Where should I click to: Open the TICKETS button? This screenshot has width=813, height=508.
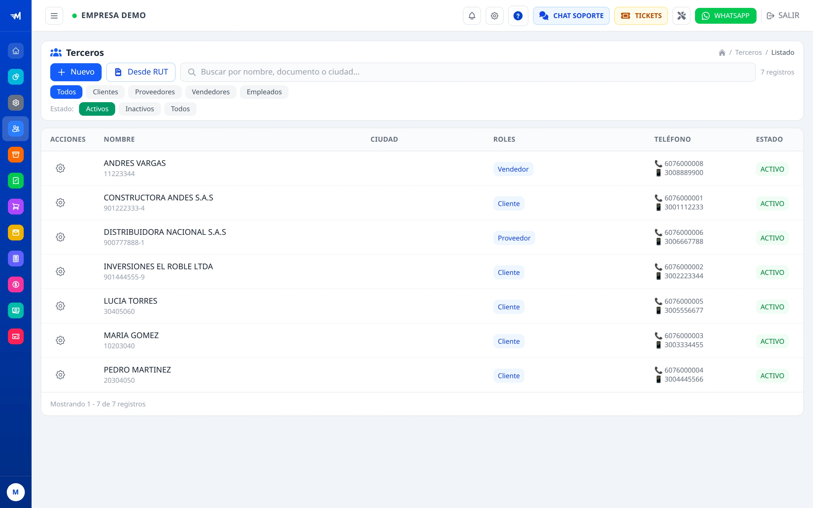(641, 16)
